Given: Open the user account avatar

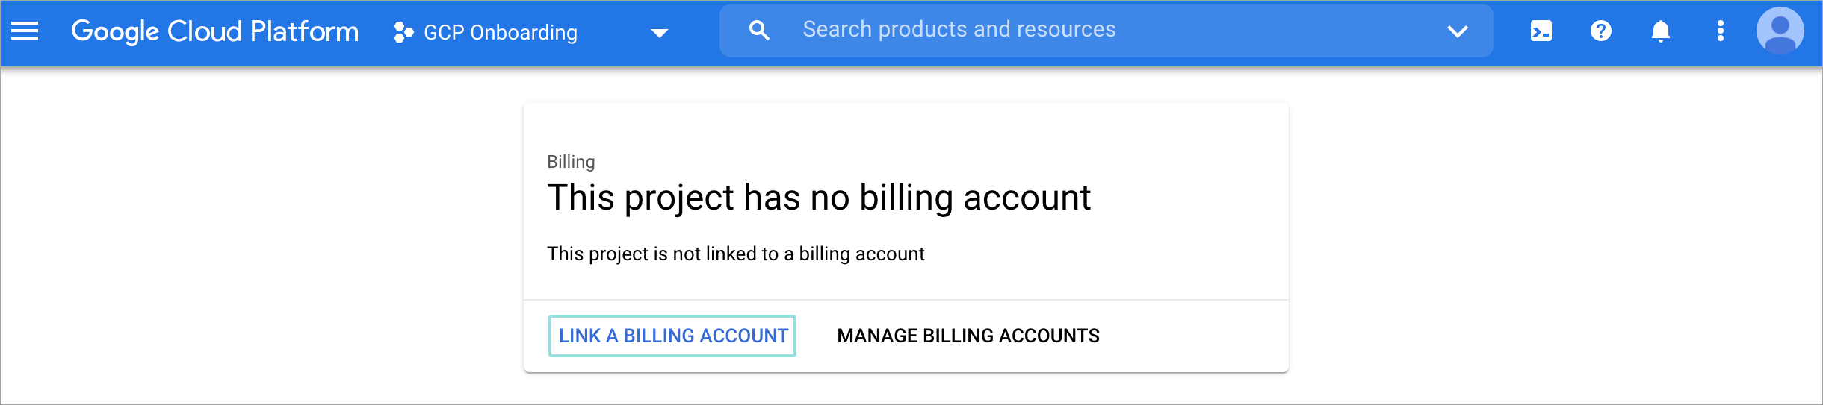Looking at the screenshot, I should [1780, 31].
